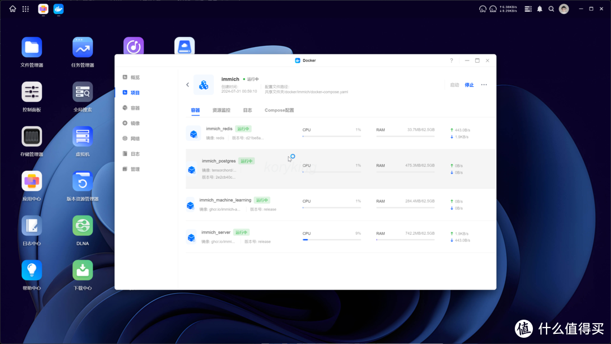Open the Global Search desktop icon
Image resolution: width=611 pixels, height=344 pixels.
pos(83,92)
